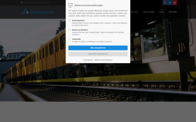
Task: Click the privacy shield icon
Action: pos(70,5)
